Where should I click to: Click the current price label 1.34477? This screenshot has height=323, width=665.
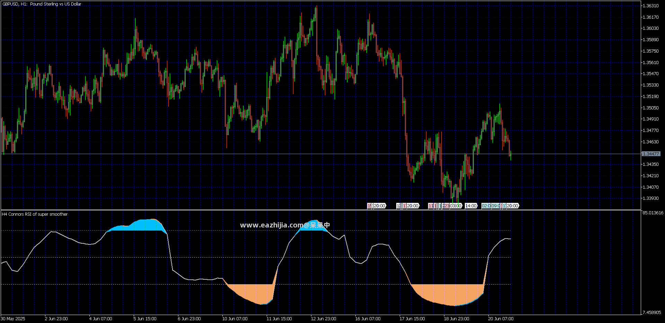click(651, 154)
